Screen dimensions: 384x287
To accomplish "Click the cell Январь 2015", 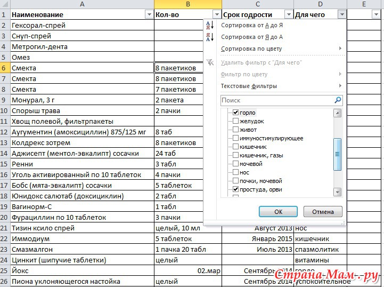I will pyautogui.click(x=258, y=238).
